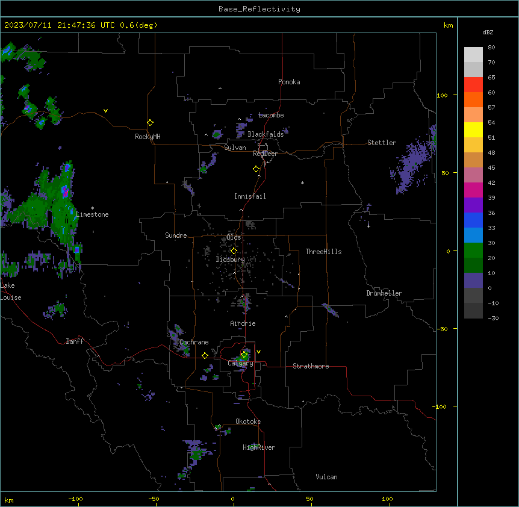This screenshot has height=507, width=519.
Task: Click the white plus marker south of Stettler
Action: tap(368, 226)
